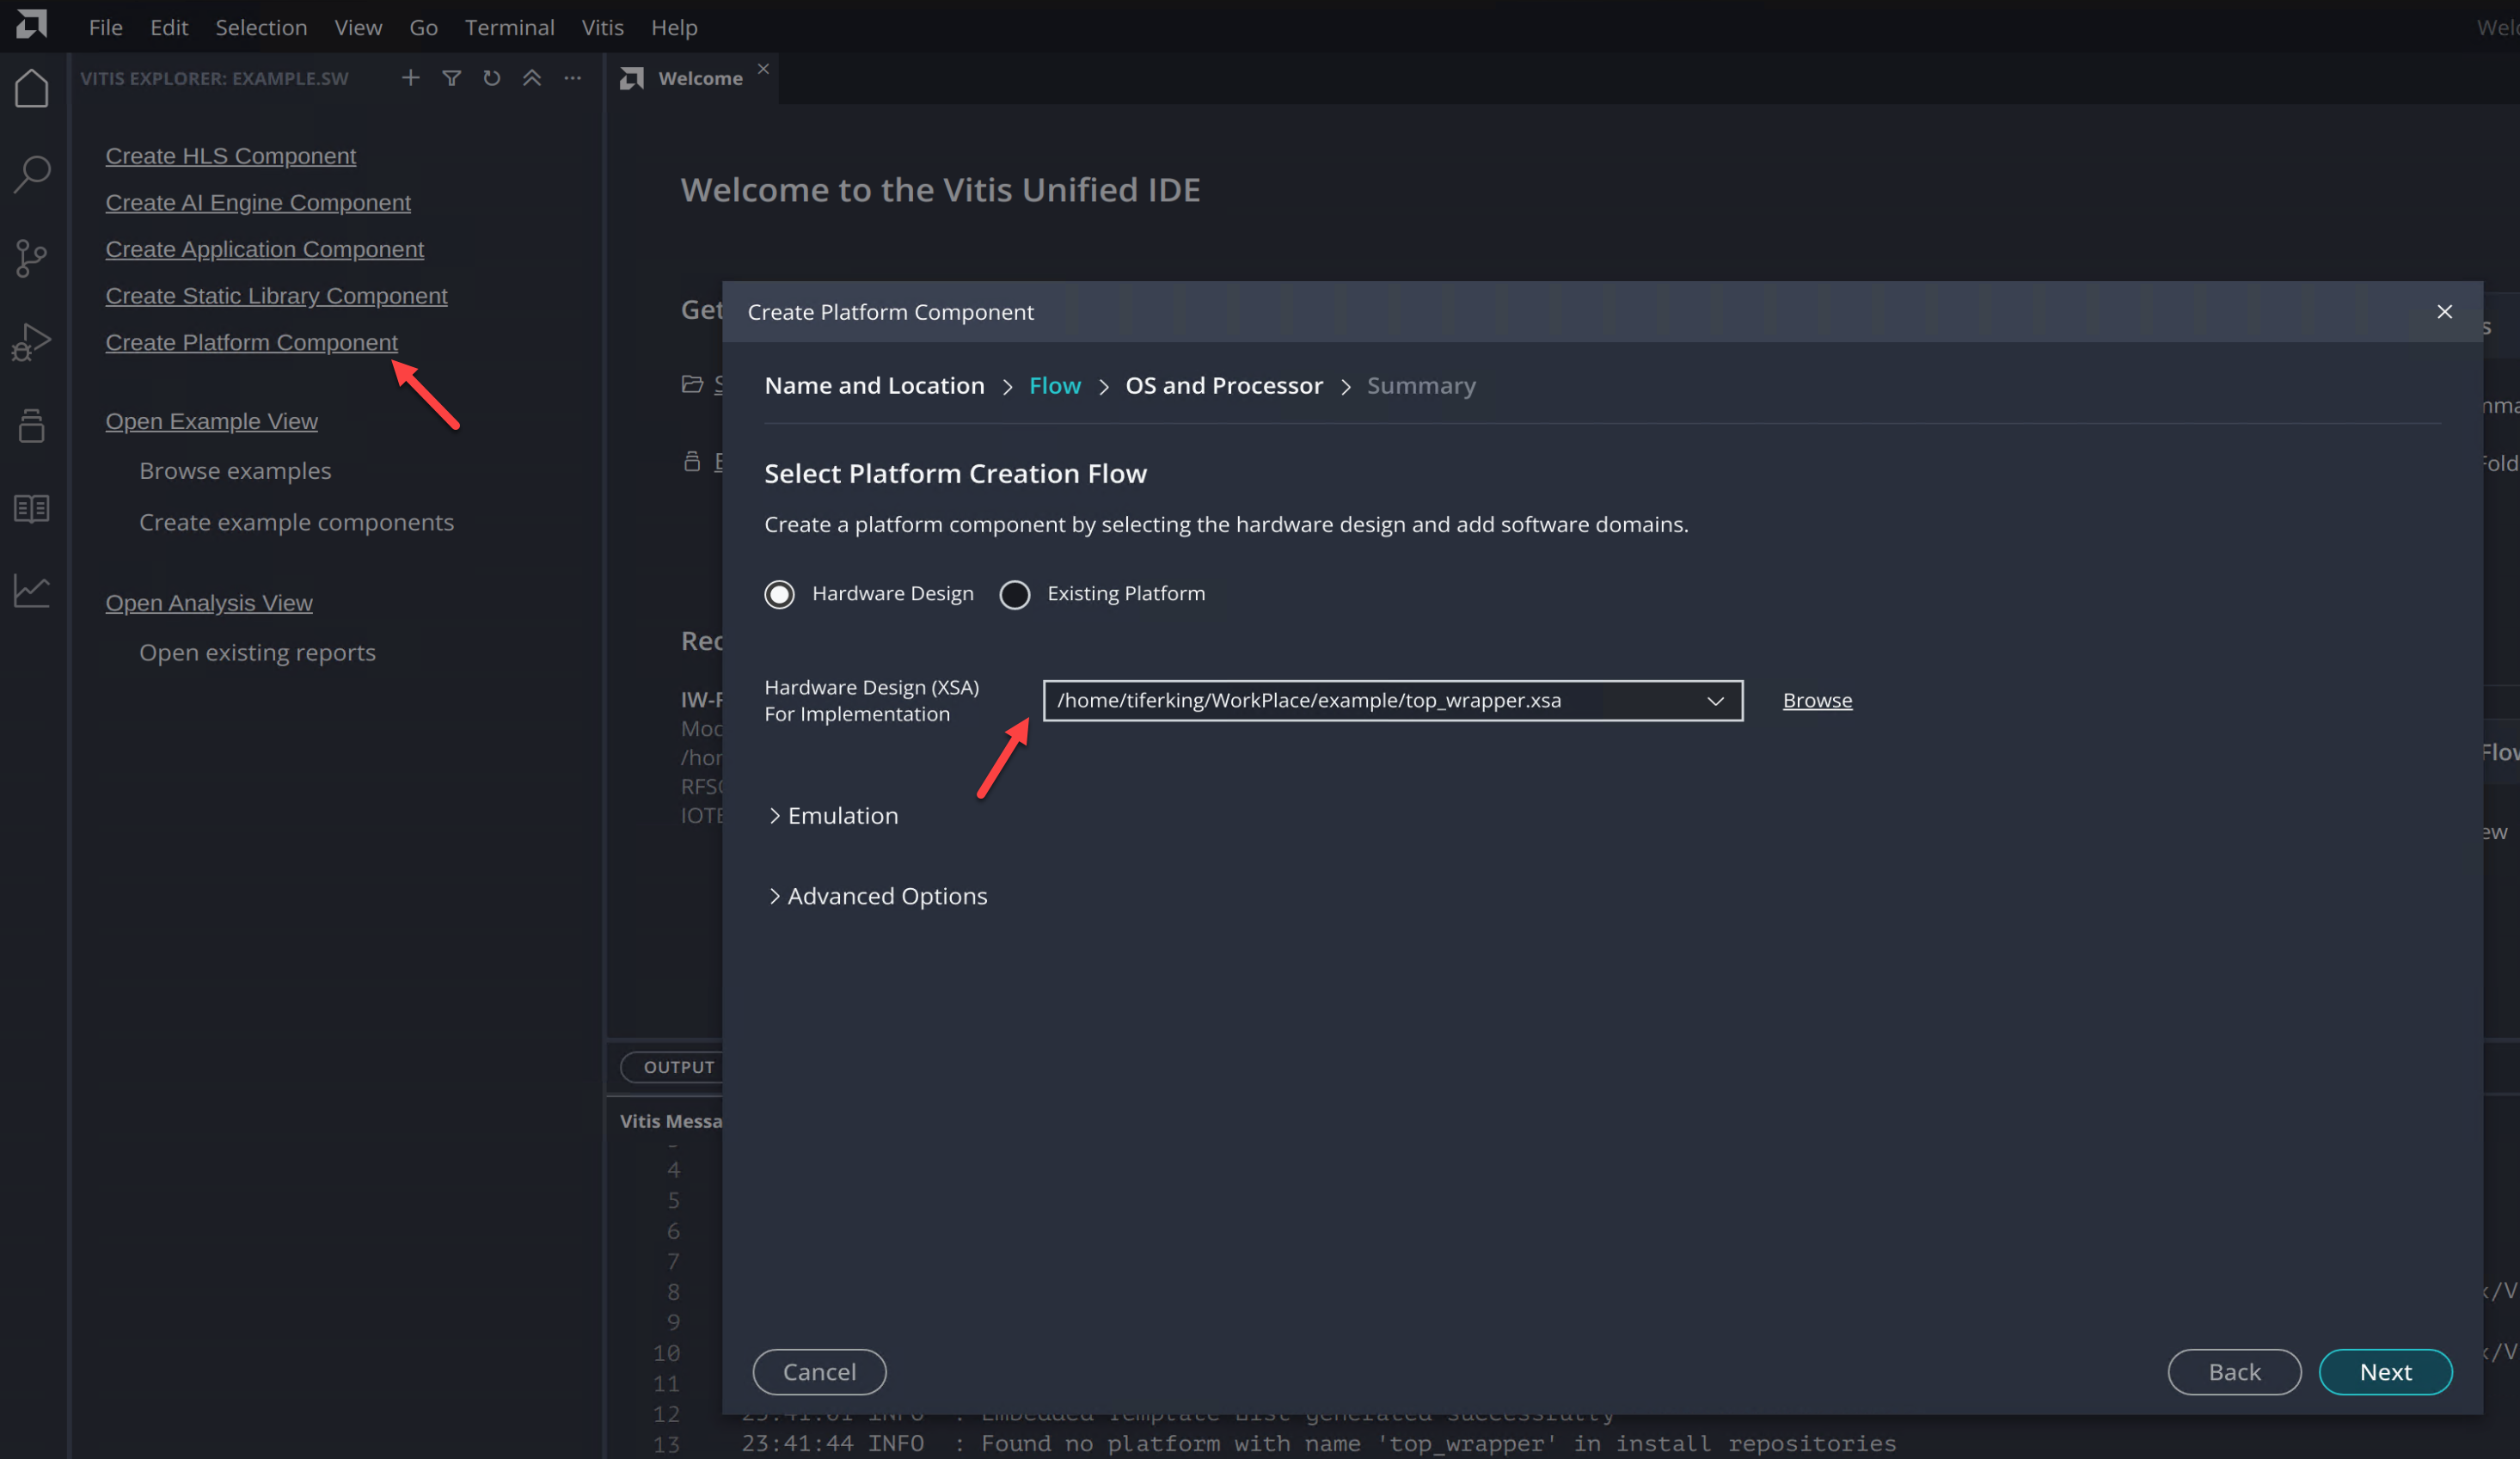Click the plus icon in Vitis Explorer
The width and height of the screenshot is (2520, 1459).
[410, 78]
